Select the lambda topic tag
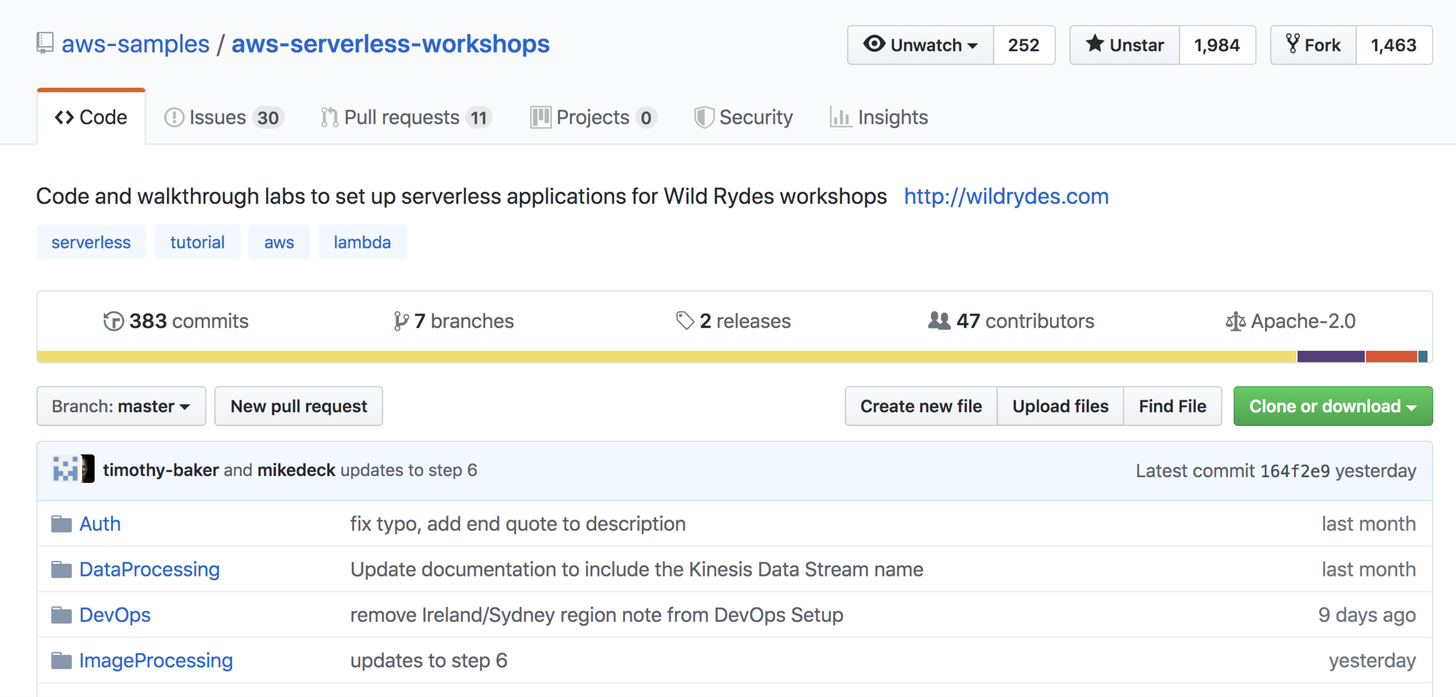 [362, 242]
